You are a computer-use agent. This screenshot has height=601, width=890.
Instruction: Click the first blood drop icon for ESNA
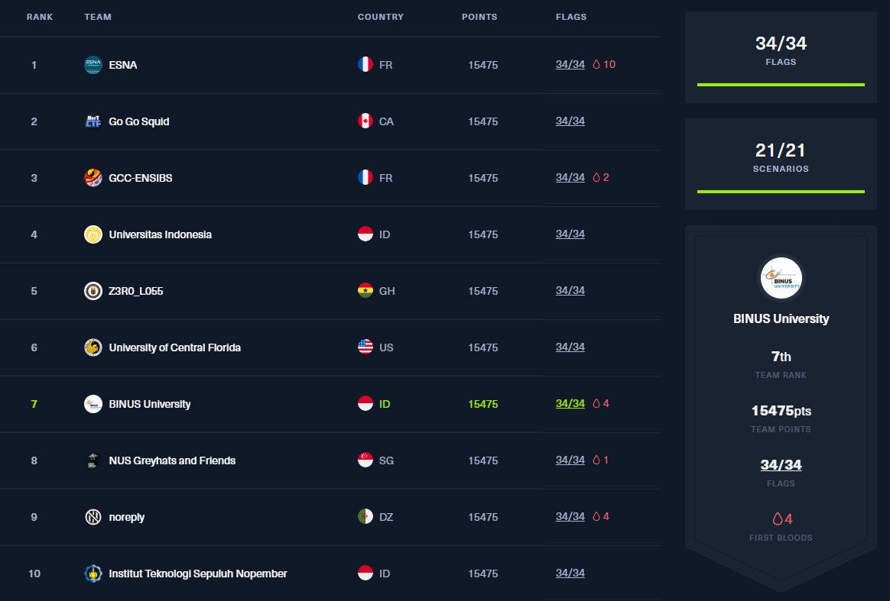[x=596, y=64]
